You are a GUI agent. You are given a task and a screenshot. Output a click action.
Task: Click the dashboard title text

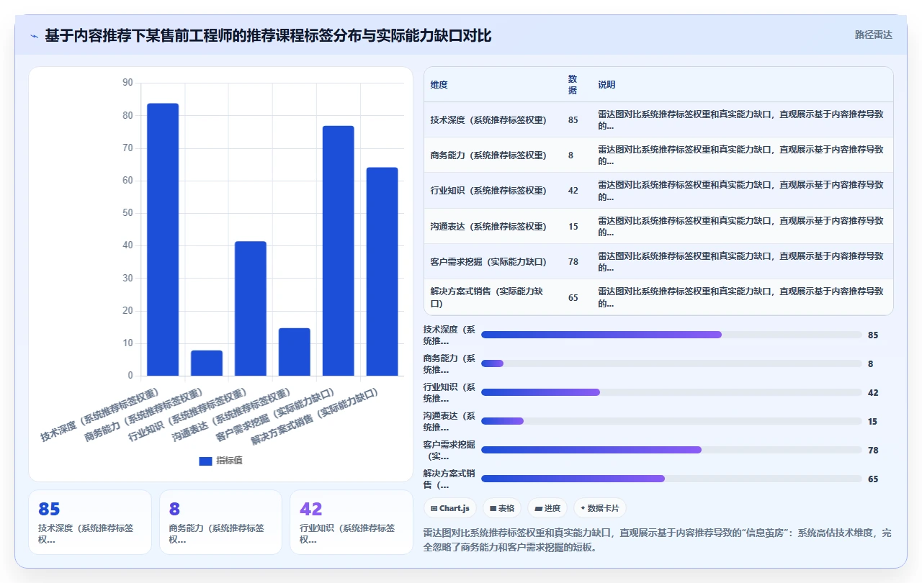click(268, 35)
